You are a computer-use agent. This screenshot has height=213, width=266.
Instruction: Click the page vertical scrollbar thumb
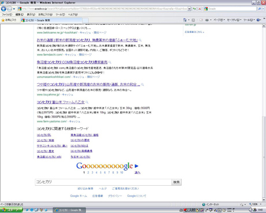[264, 156]
